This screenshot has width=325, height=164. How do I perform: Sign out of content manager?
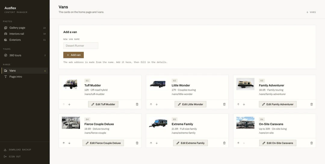pyautogui.click(x=12, y=156)
